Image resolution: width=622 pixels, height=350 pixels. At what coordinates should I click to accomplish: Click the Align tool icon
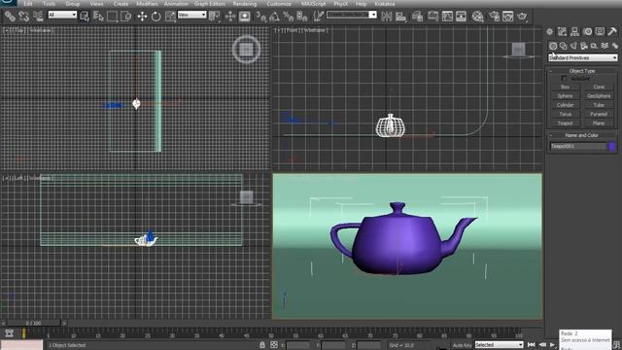400,17
